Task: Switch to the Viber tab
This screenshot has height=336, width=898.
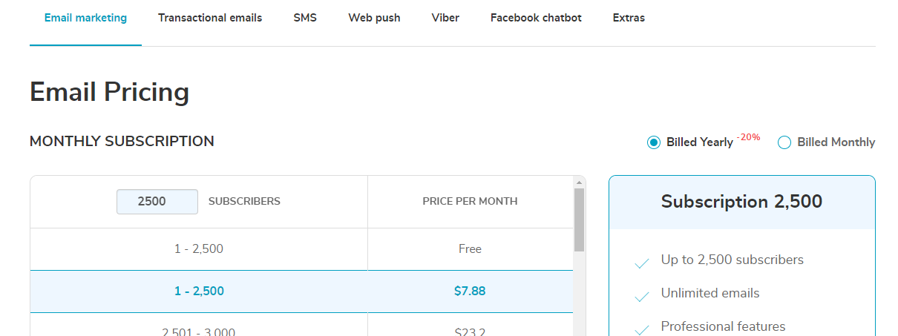Action: pyautogui.click(x=445, y=18)
